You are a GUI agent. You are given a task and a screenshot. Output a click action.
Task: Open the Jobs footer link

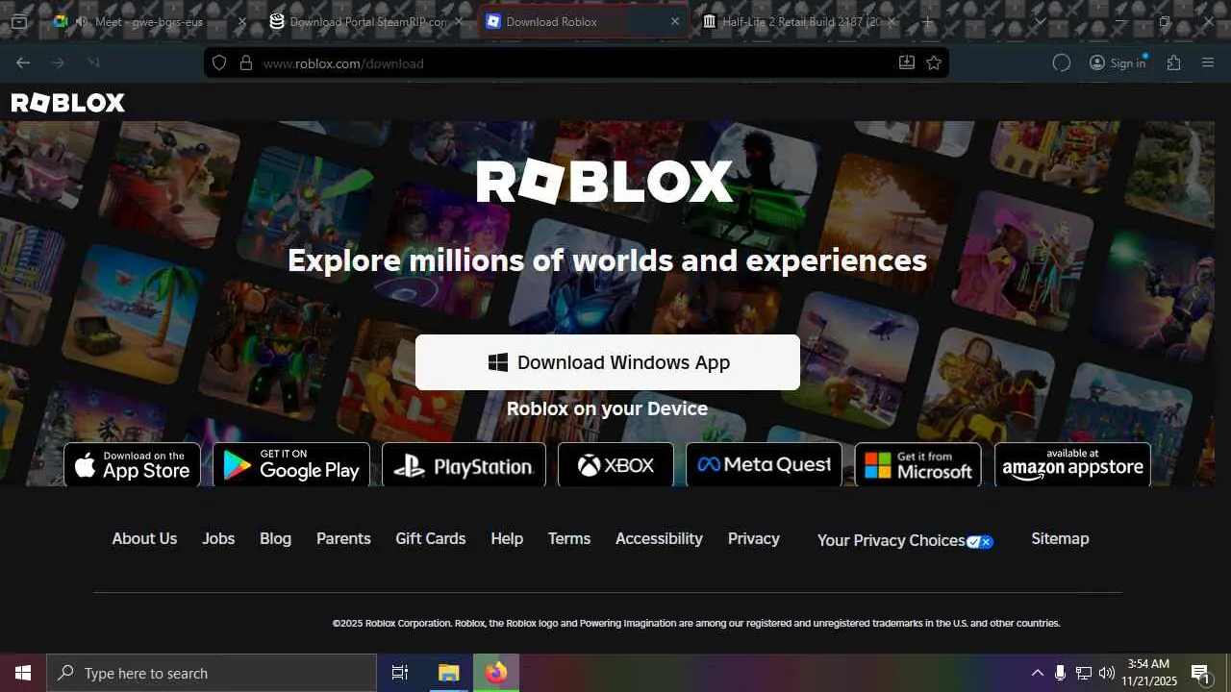218,539
